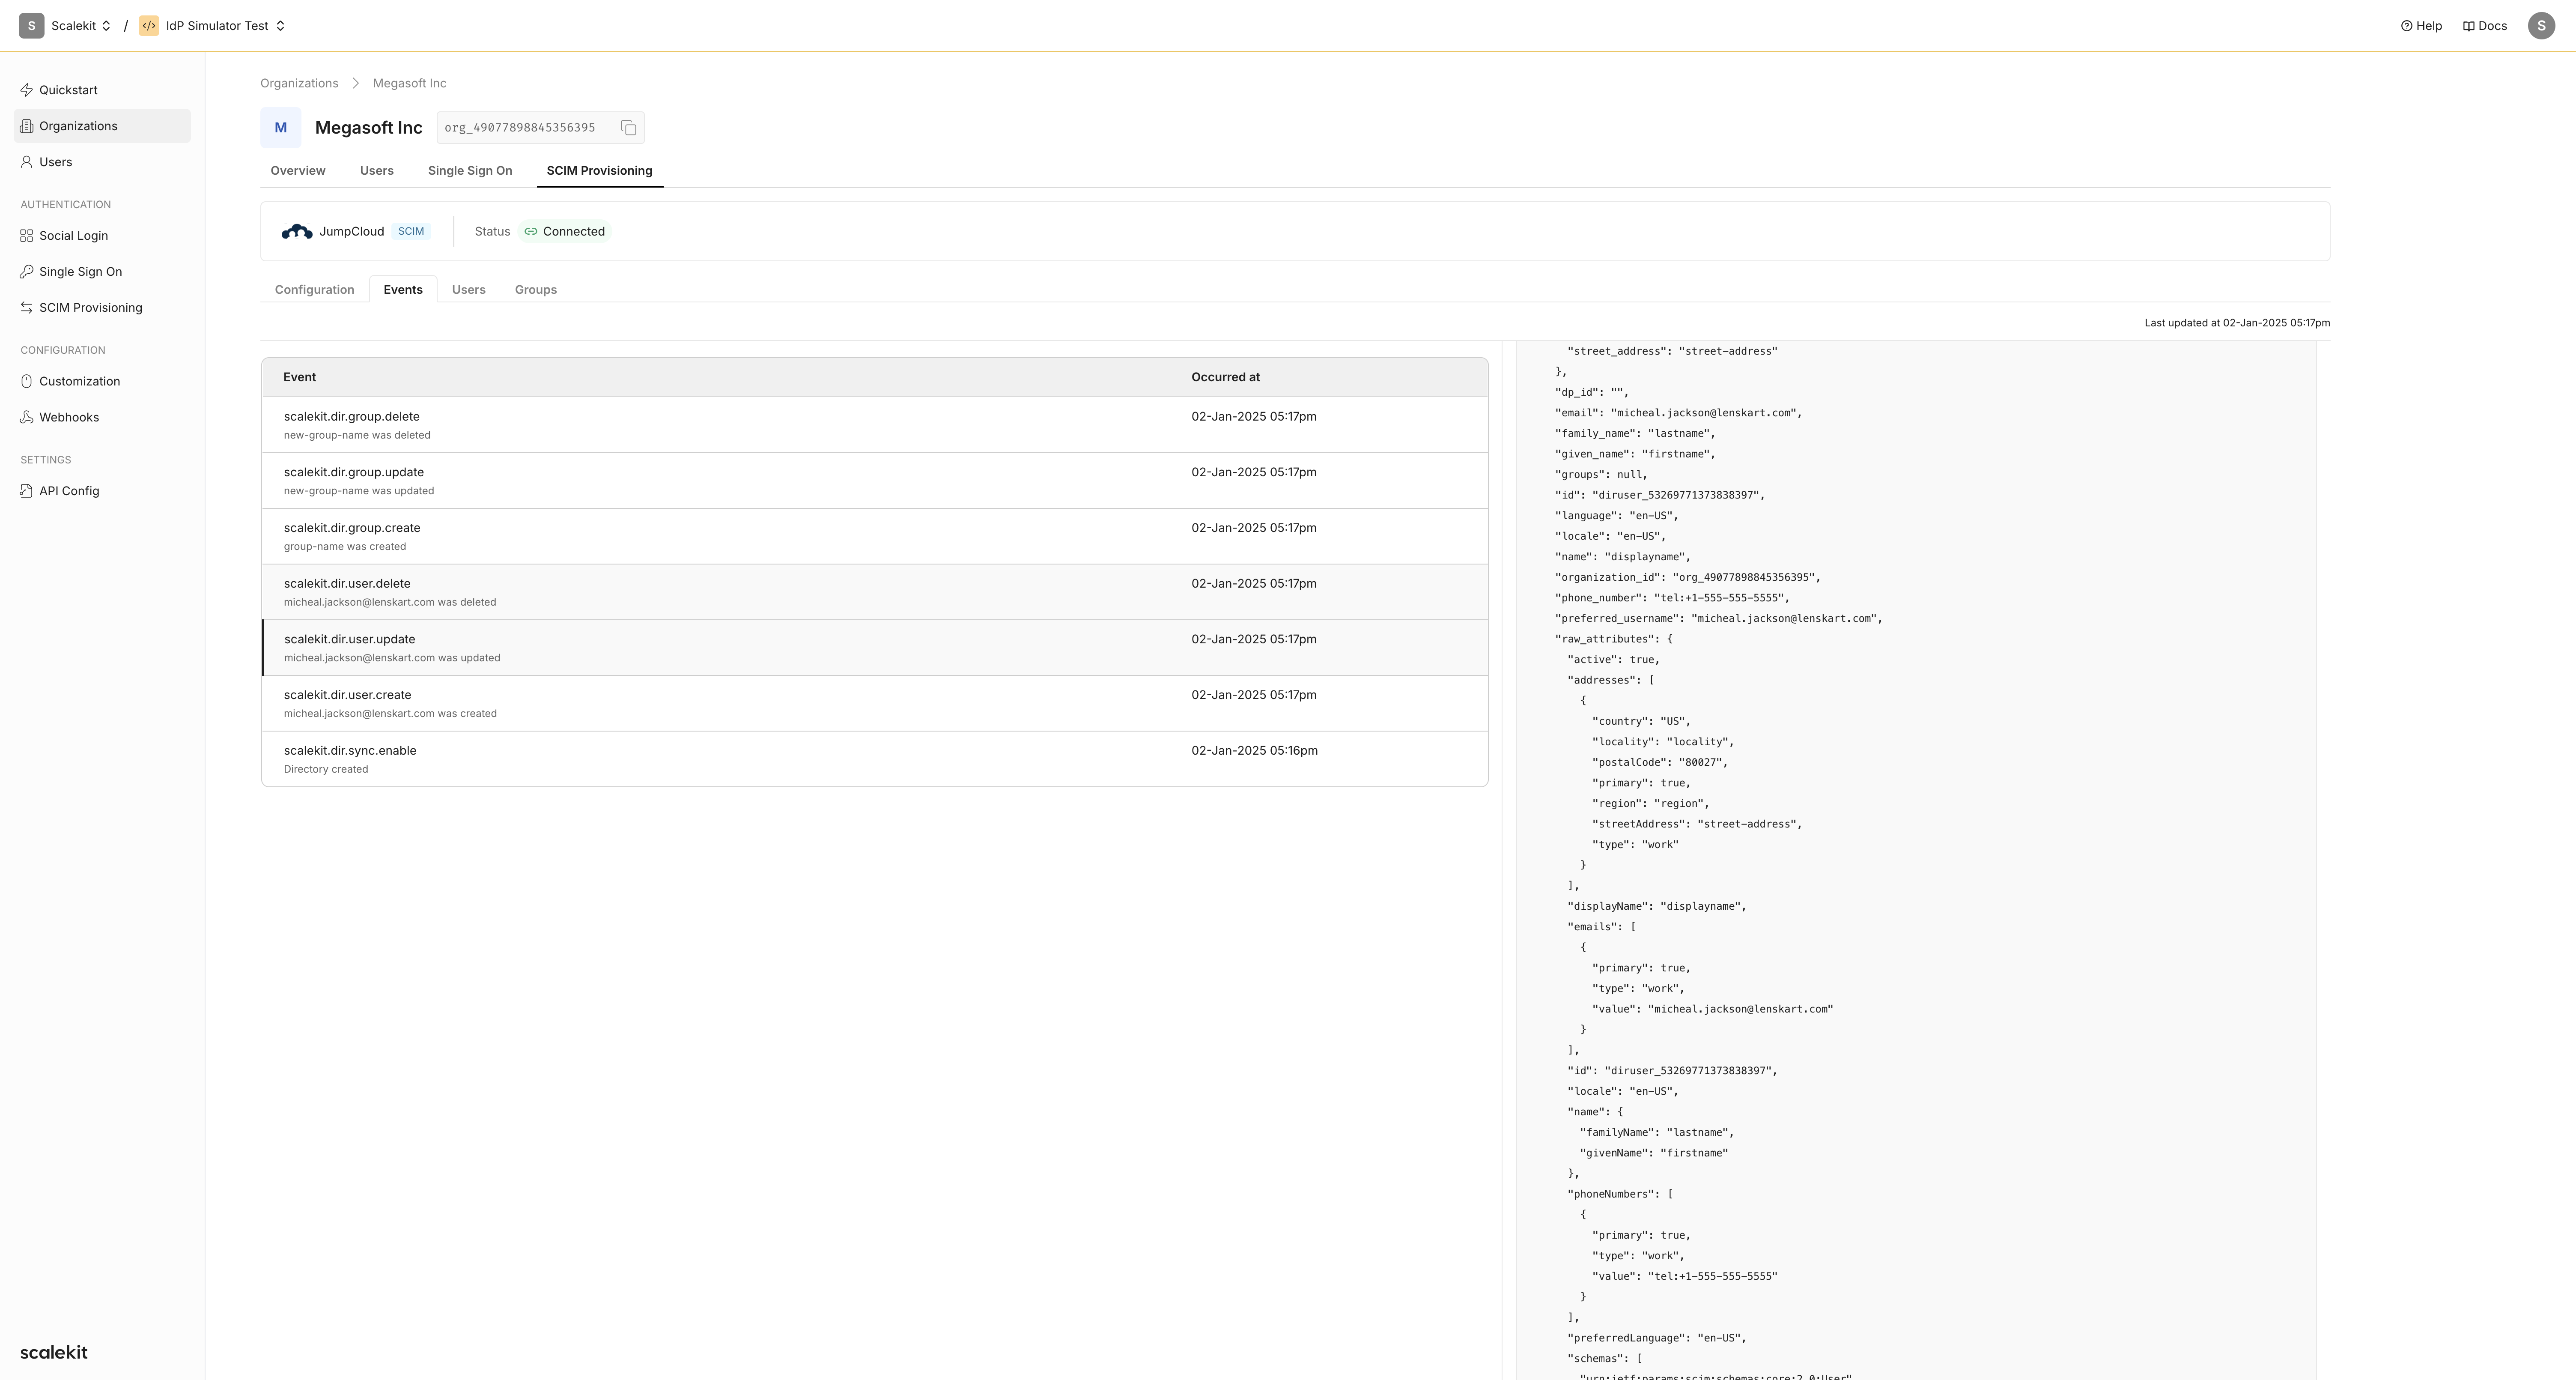Click the Users person icon in sidebar
This screenshot has width=2576, height=1380.
click(27, 162)
